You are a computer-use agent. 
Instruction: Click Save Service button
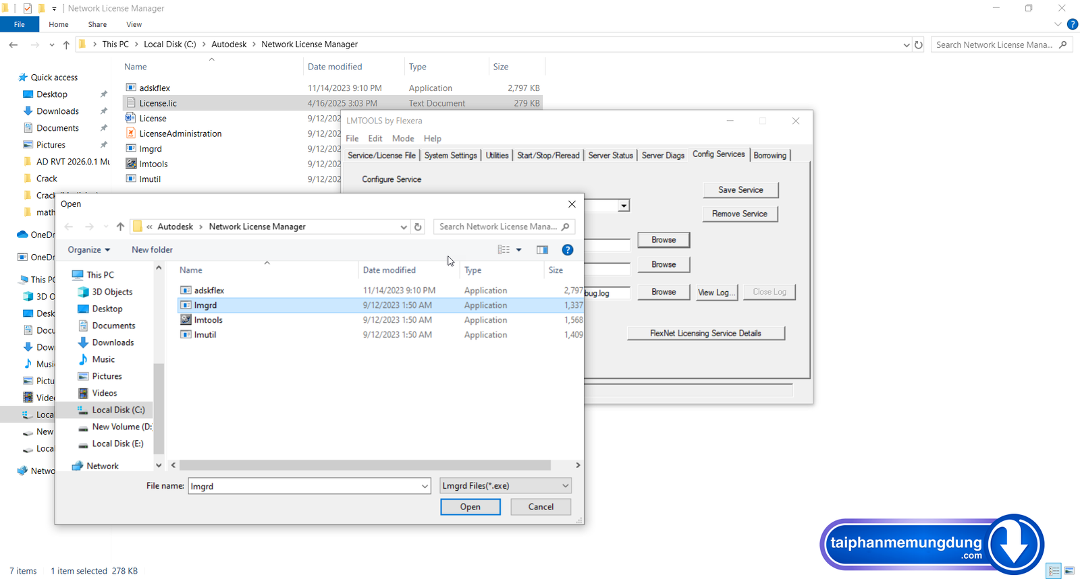(740, 190)
